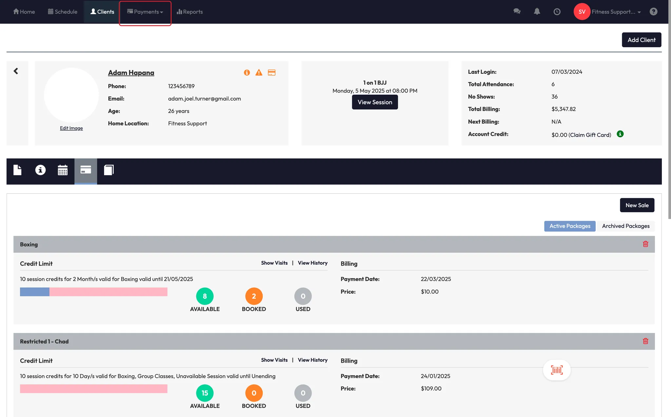The height and width of the screenshot is (417, 671).
Task: Click the clock history icon
Action: click(557, 12)
